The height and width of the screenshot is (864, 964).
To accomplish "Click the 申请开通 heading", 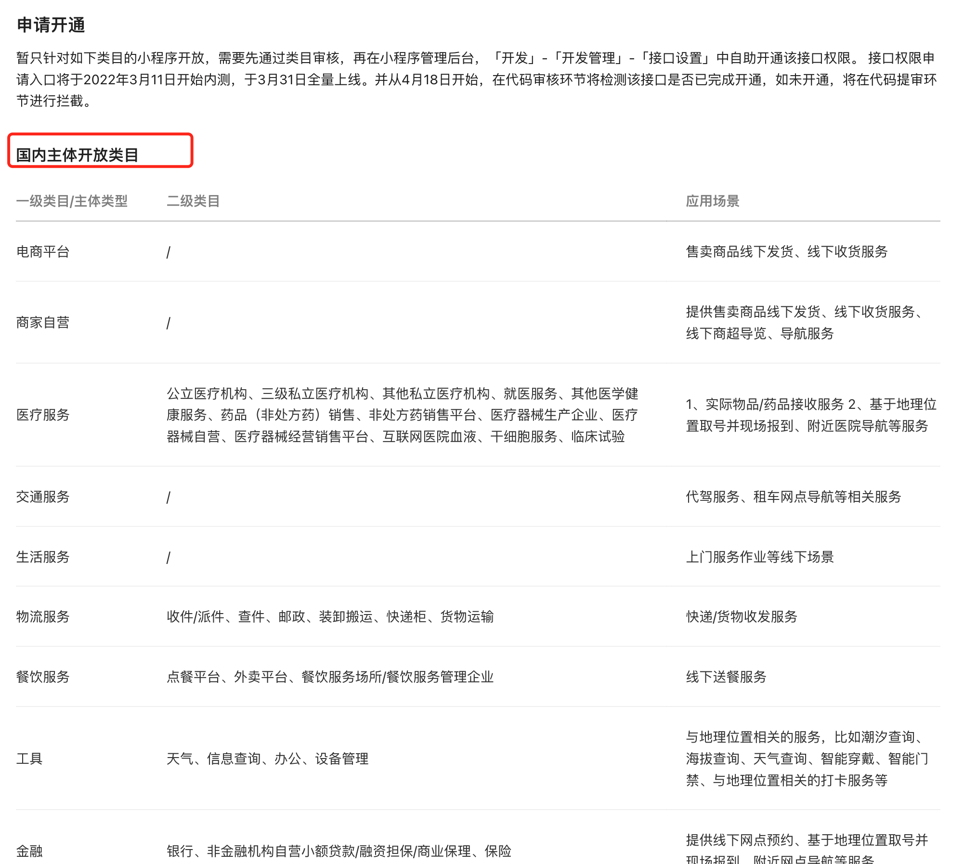I will coord(51,25).
